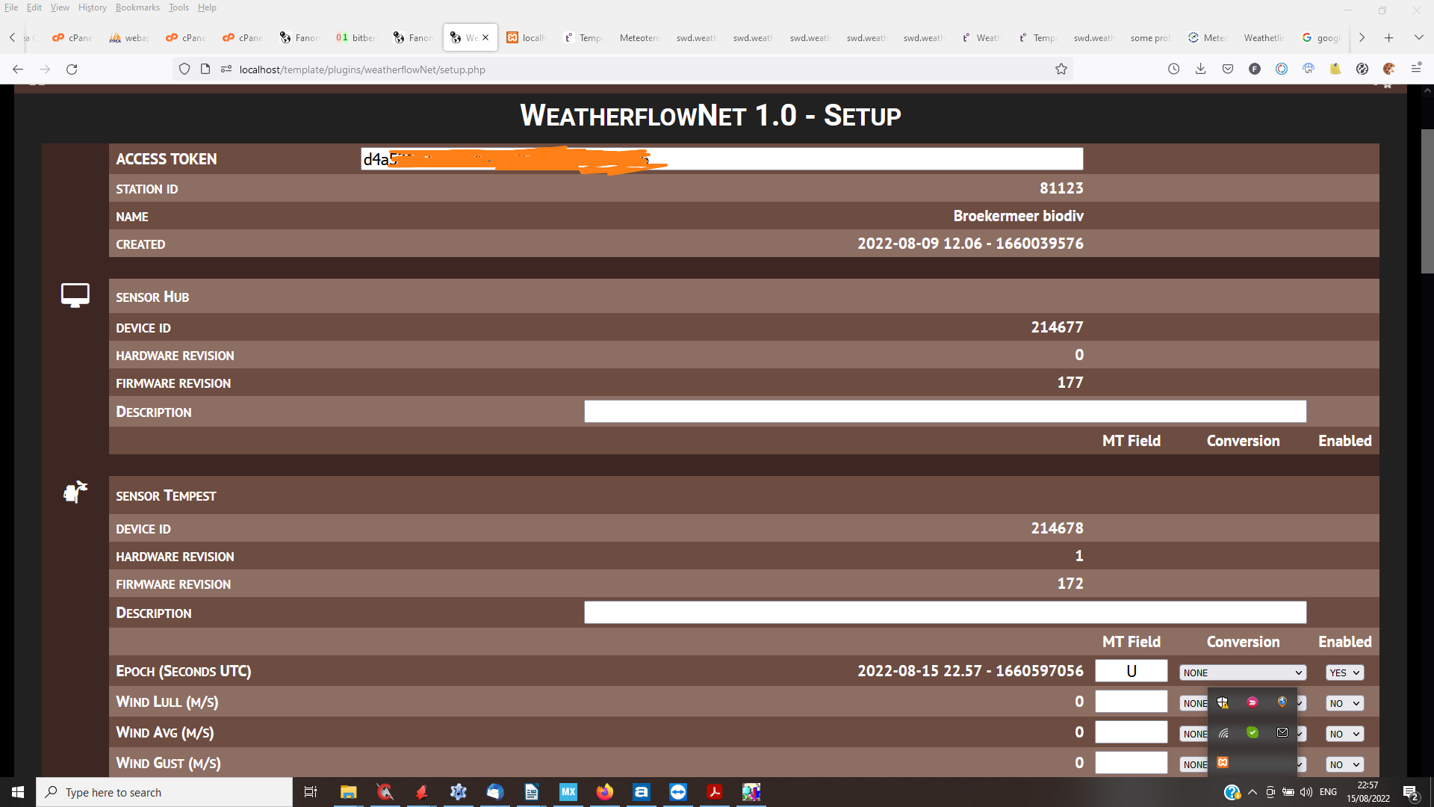Open Conversion dropdown for Wind Gust

[1194, 764]
